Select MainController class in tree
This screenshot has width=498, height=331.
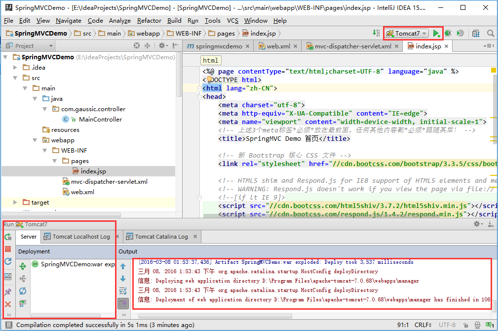[100, 119]
